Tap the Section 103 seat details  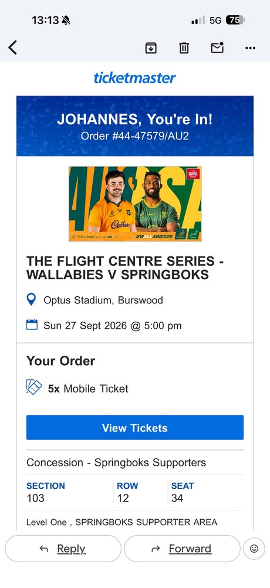(x=46, y=492)
